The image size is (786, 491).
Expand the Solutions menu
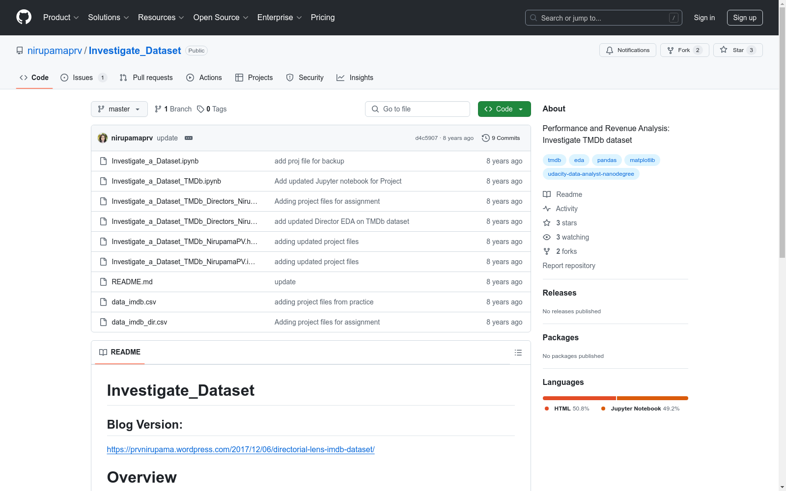coord(109,17)
